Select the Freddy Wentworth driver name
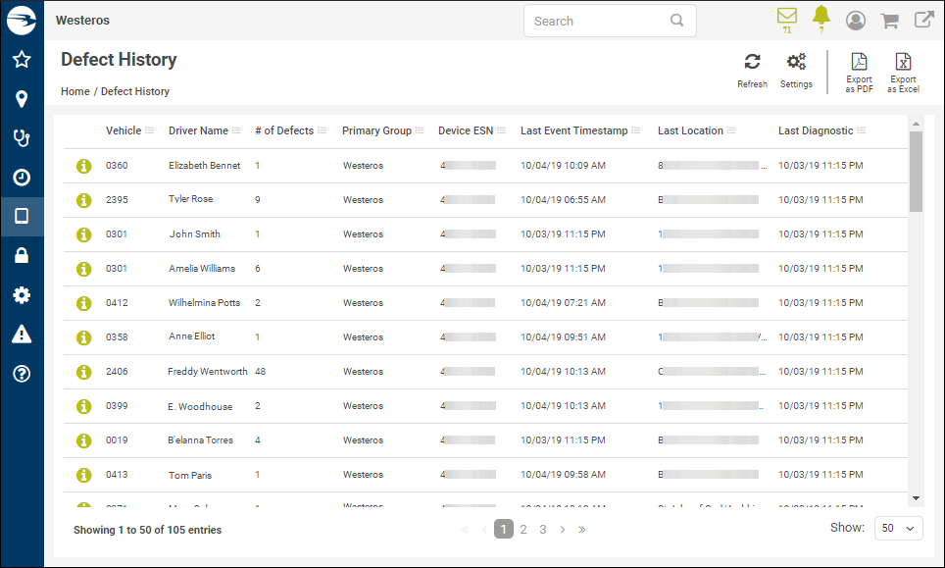Viewport: 945px width, 568px height. 207,372
